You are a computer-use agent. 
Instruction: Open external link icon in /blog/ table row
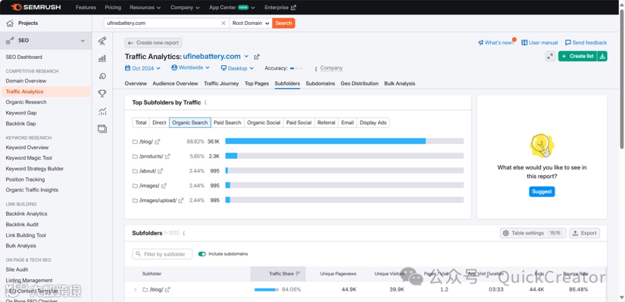click(x=167, y=290)
